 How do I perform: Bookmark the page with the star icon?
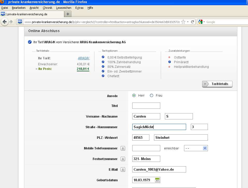(x=183, y=22)
